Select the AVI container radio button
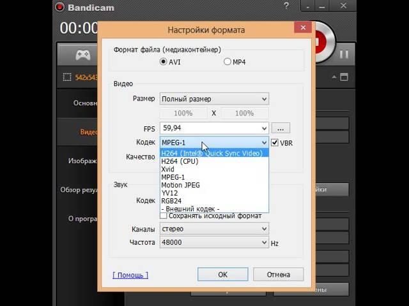Viewport: 409px width, 306px height. [x=164, y=62]
